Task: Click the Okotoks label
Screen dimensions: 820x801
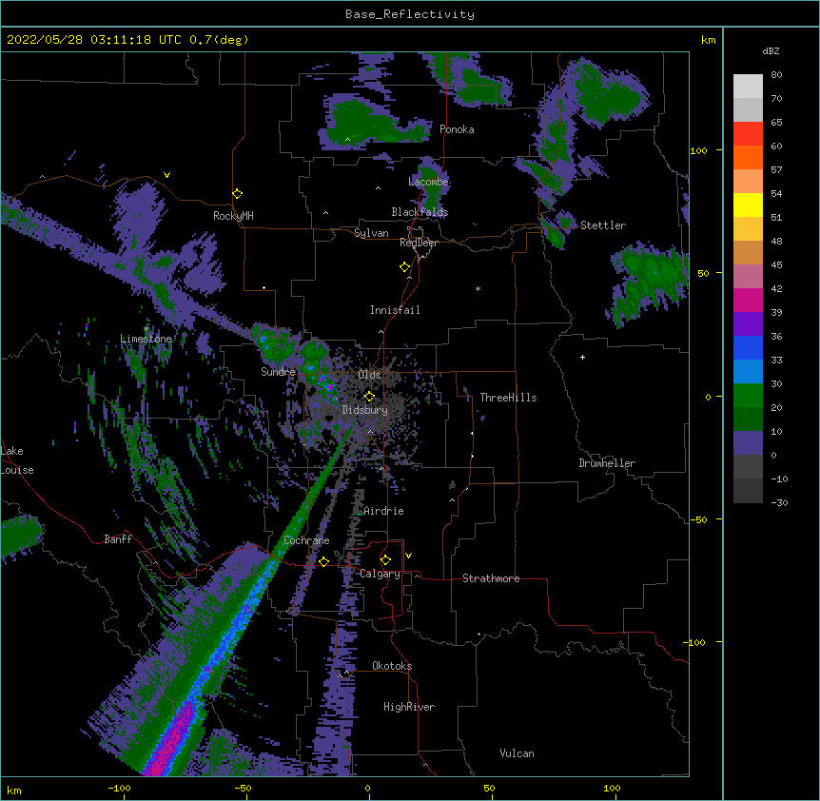Action: tap(392, 666)
